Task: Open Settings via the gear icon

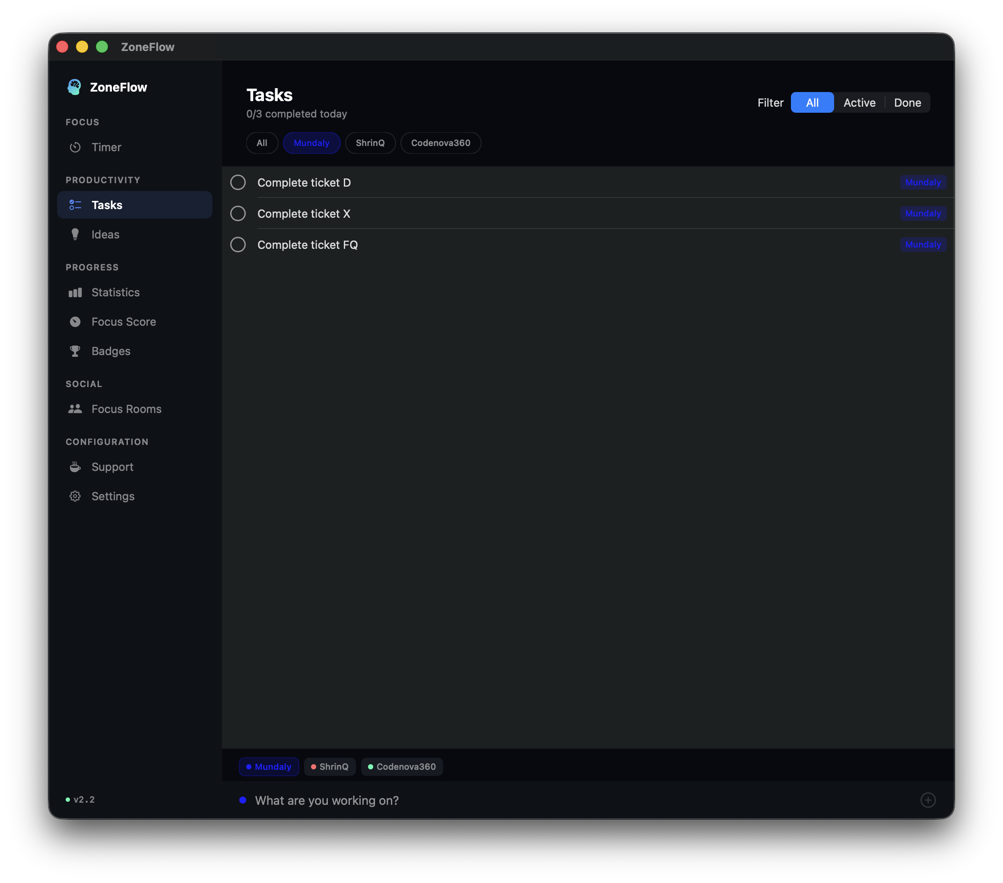Action: click(75, 496)
